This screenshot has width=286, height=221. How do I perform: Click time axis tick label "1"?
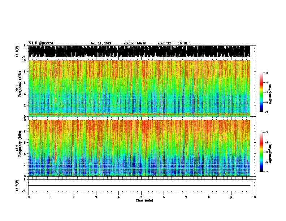point(51,197)
